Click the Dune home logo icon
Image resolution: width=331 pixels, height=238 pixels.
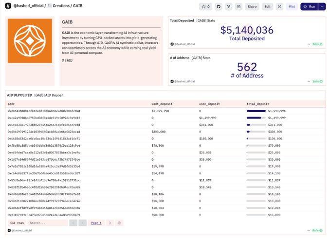[9, 6]
